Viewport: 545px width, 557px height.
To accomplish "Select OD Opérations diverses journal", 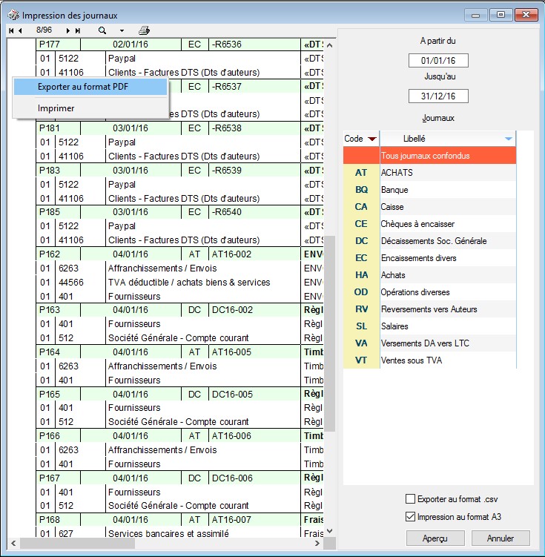I will 429,292.
